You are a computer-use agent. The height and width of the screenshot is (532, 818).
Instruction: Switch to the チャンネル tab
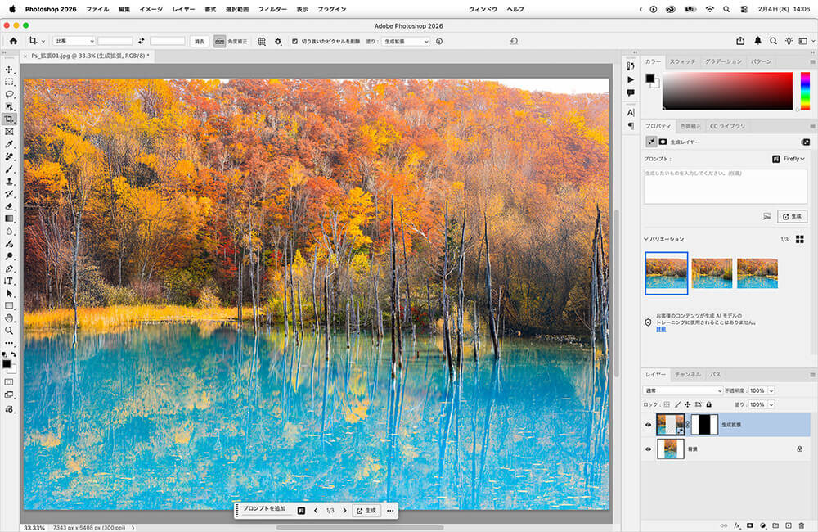click(x=687, y=374)
